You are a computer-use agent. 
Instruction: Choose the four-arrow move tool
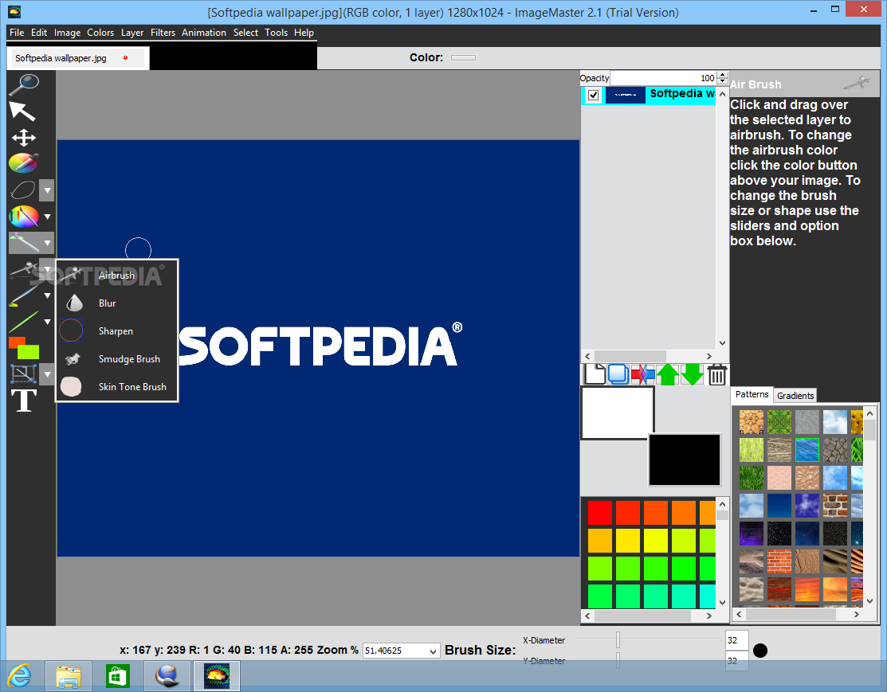pyautogui.click(x=24, y=138)
